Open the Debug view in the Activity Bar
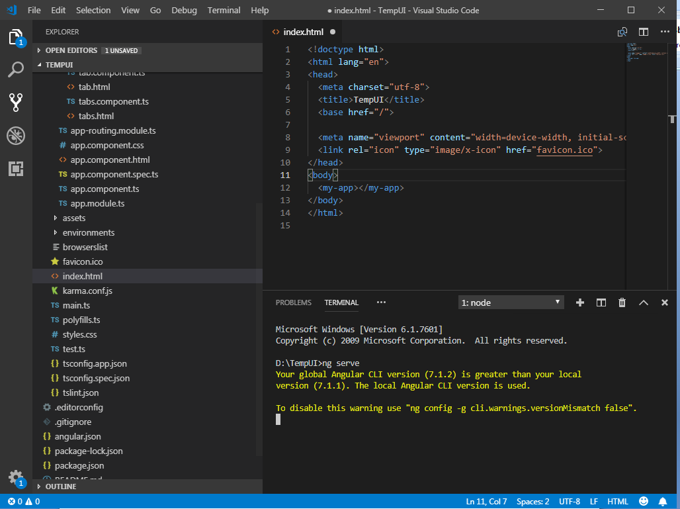 point(16,136)
